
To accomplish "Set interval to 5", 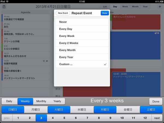I will [64, 118].
